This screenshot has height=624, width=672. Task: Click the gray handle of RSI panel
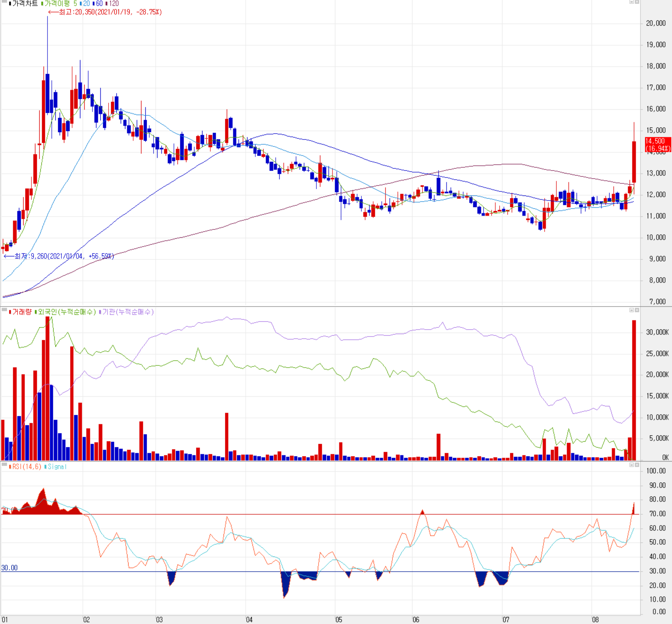click(x=4, y=464)
